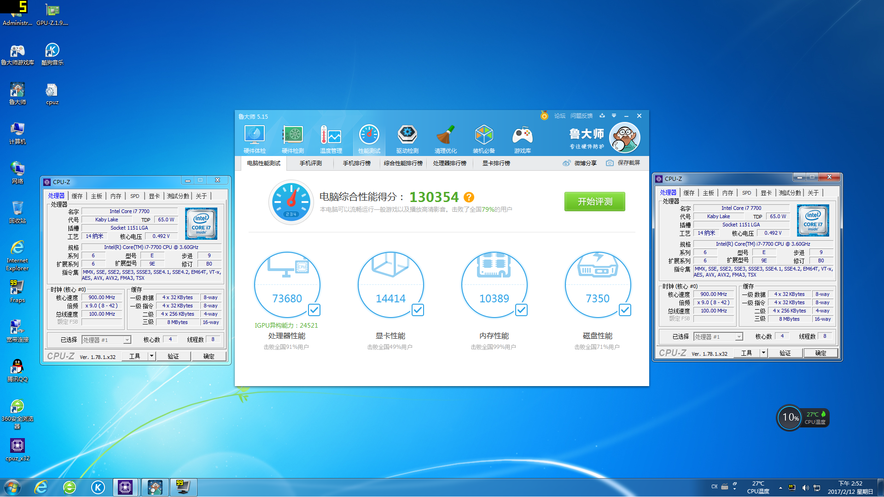Click 微博分享 link

point(580,163)
